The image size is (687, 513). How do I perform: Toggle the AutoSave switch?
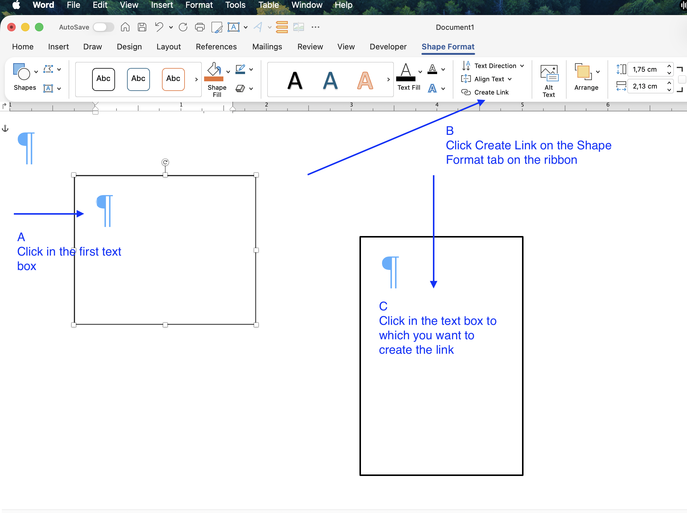pos(103,27)
